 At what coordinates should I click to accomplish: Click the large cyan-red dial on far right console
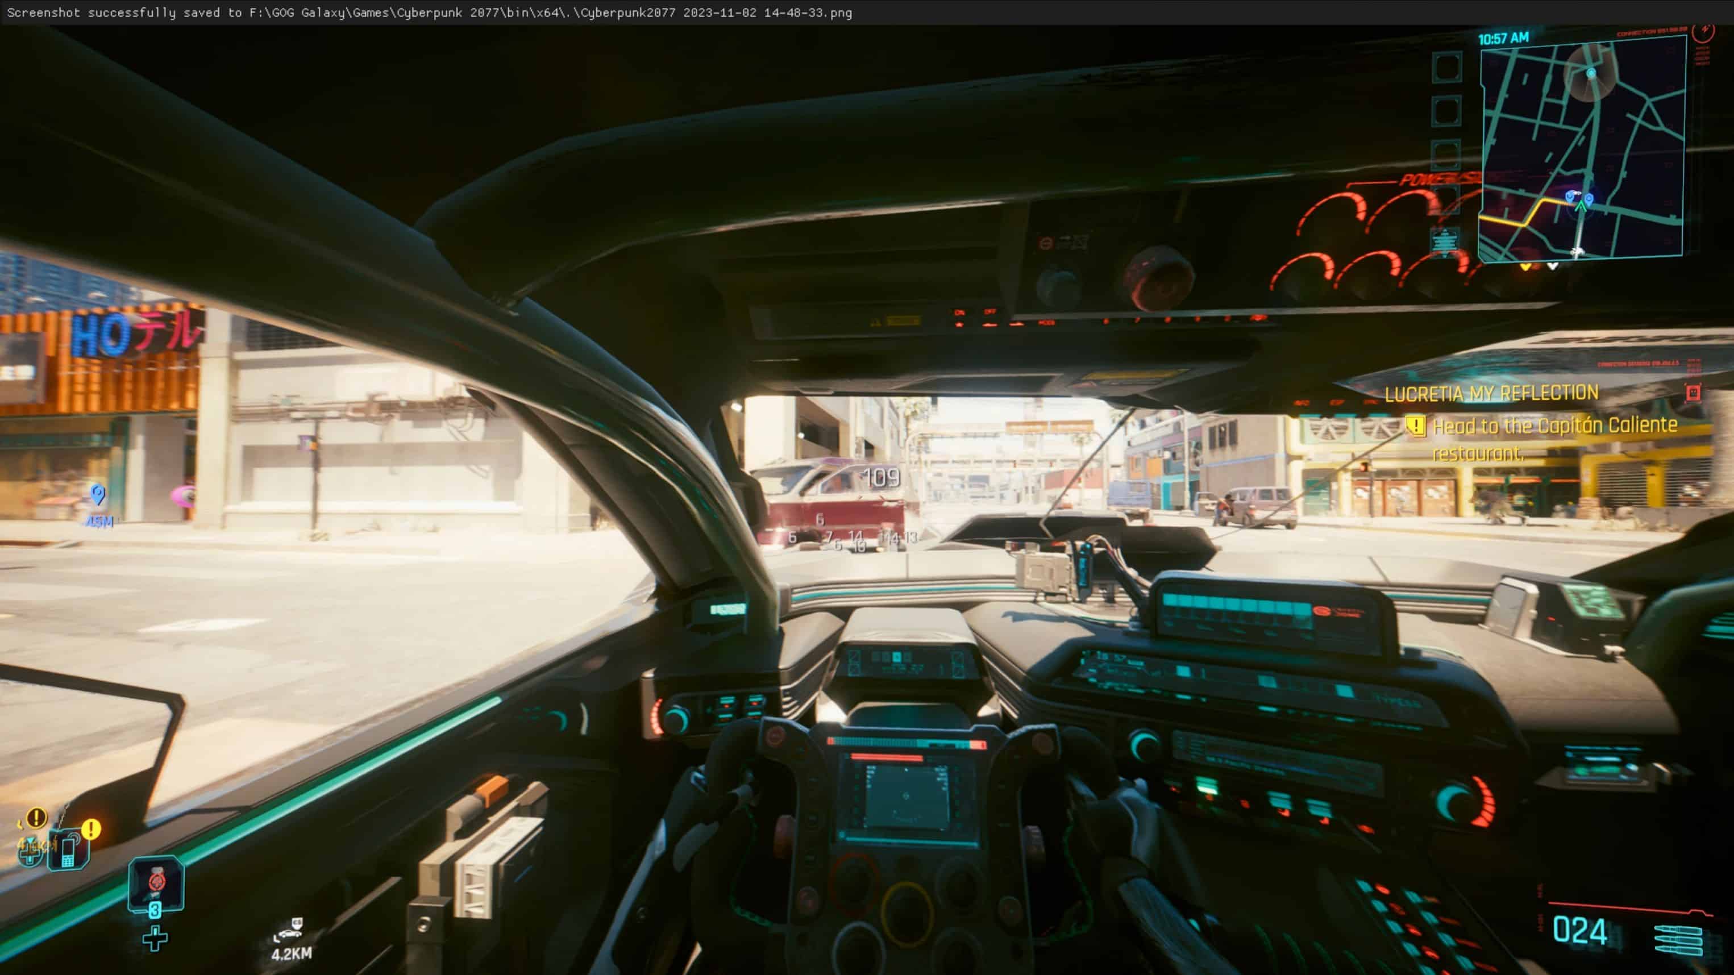(1465, 801)
